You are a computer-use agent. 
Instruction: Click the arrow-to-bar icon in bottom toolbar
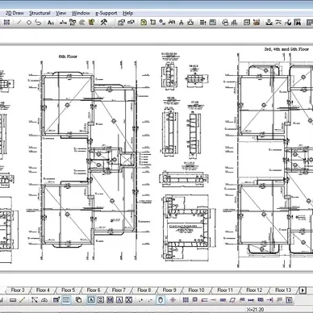(x=269, y=299)
